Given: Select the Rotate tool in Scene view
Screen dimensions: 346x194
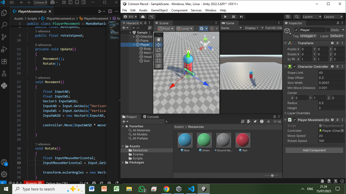Looking at the screenshot, I should [159, 50].
